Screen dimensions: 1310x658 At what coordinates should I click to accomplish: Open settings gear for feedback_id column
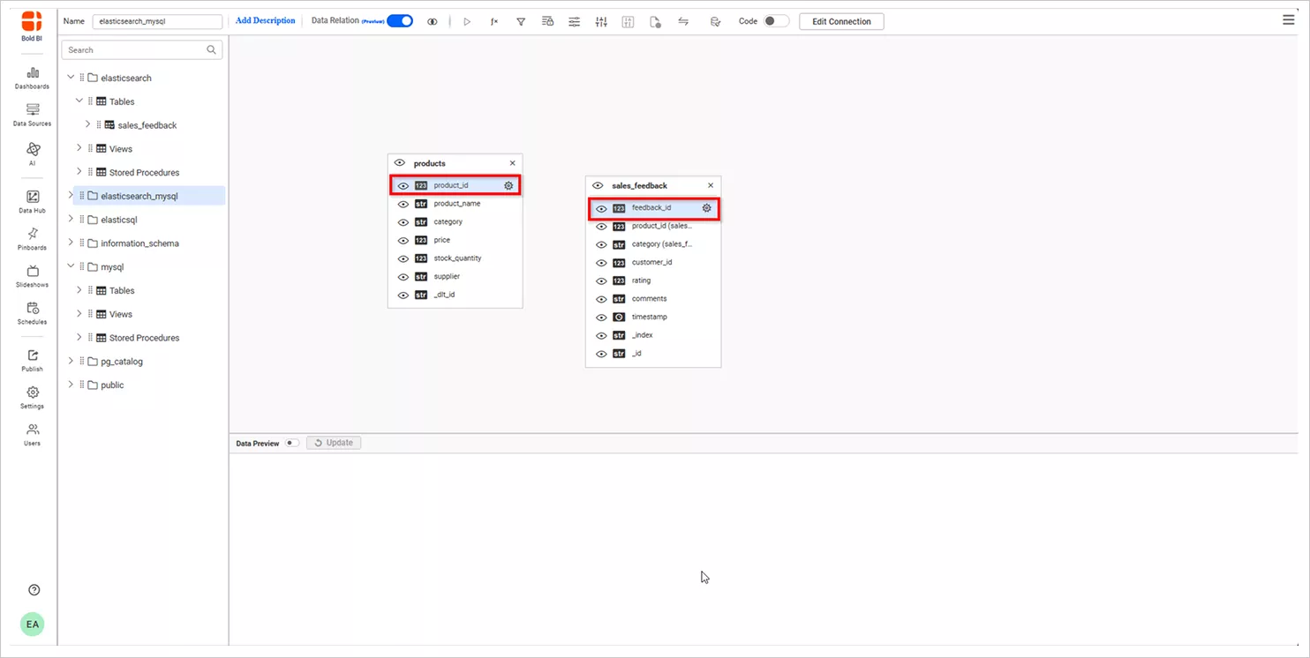pyautogui.click(x=707, y=208)
